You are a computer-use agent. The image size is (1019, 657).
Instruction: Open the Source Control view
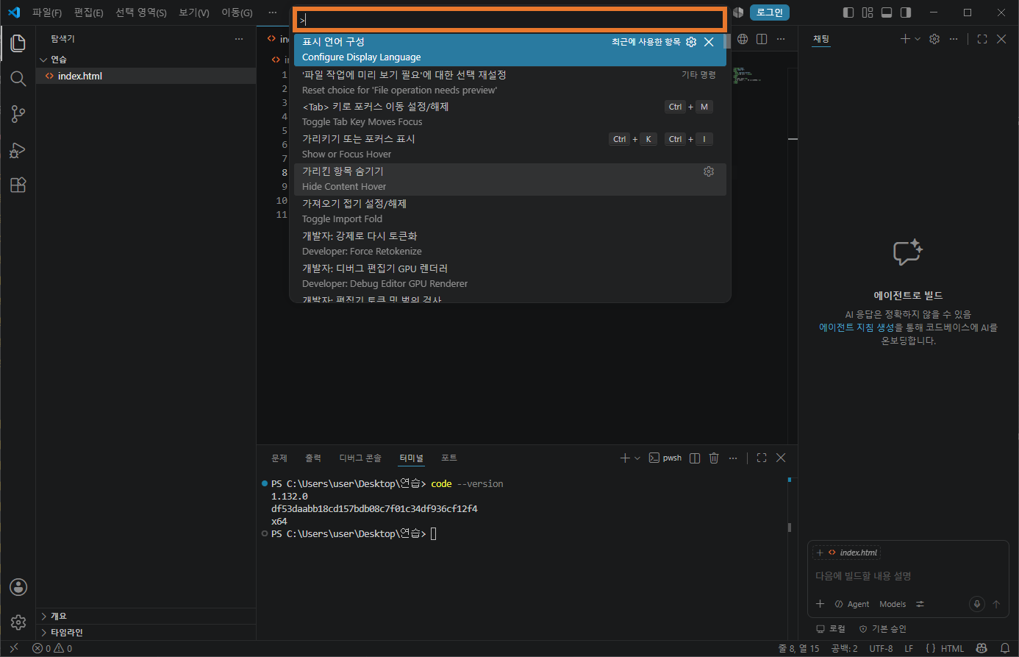click(x=18, y=114)
